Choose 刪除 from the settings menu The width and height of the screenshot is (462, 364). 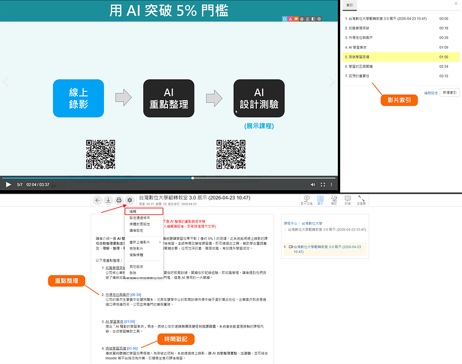pyautogui.click(x=133, y=272)
